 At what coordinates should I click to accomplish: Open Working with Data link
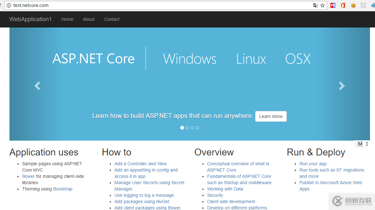225,189
